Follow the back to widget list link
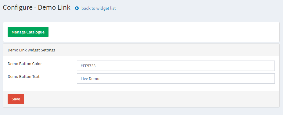Screen dimensions: 283x115 click(99, 8)
